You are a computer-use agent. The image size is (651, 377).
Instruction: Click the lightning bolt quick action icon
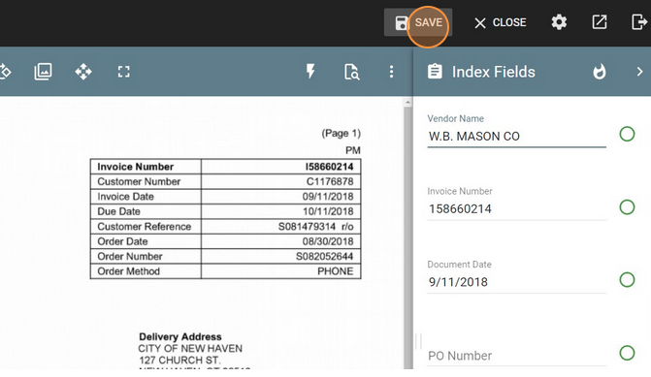click(310, 72)
